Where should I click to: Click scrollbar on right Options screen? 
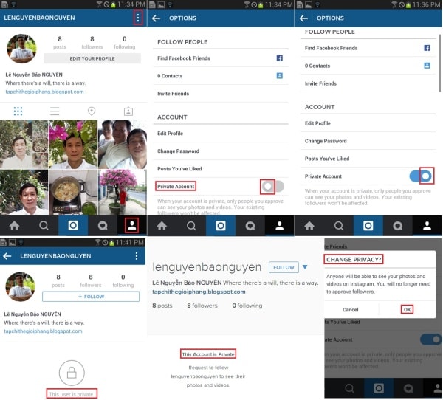click(x=440, y=63)
